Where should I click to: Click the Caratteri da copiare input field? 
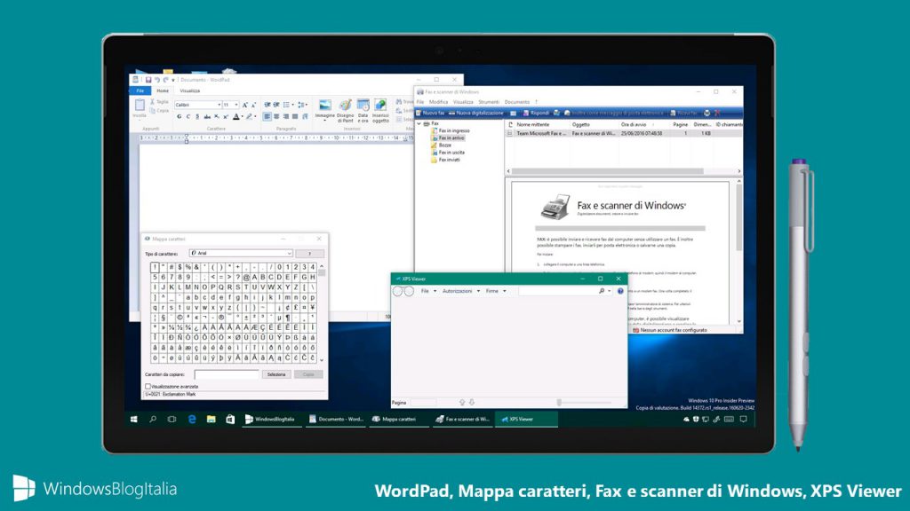(x=227, y=374)
